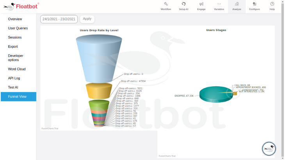285x160 pixels.
Task: Open Developer options in sidebar
Action: (16, 58)
